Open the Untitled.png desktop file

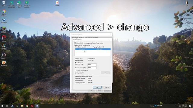point(4,64)
